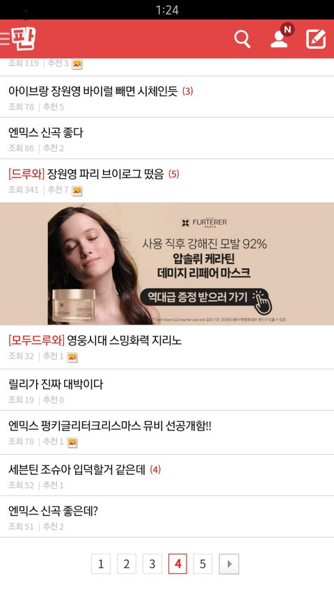Tap the write post pencil icon
Image resolution: width=334 pixels, height=594 pixels.
click(x=316, y=38)
